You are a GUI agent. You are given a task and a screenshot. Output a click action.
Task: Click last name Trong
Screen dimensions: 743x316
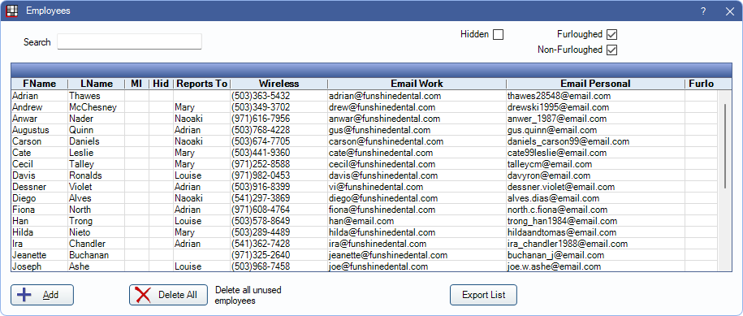point(81,221)
